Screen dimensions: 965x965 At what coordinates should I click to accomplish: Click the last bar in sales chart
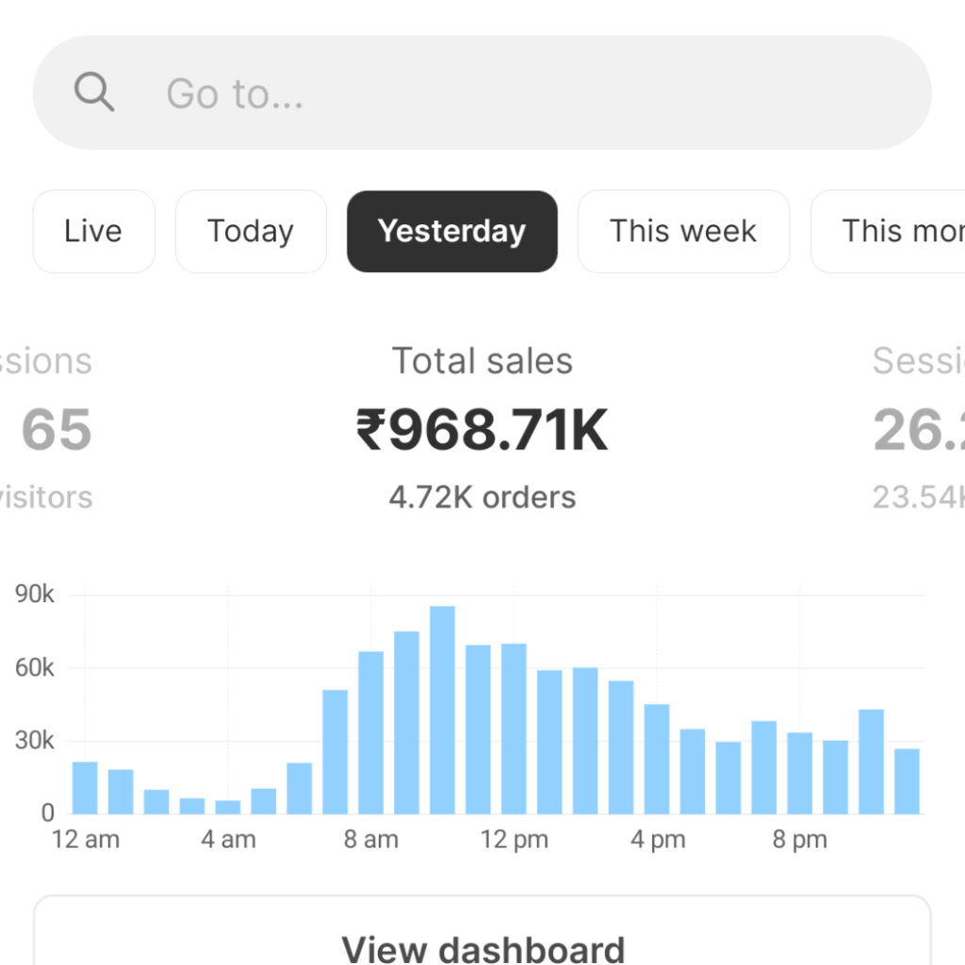click(907, 781)
